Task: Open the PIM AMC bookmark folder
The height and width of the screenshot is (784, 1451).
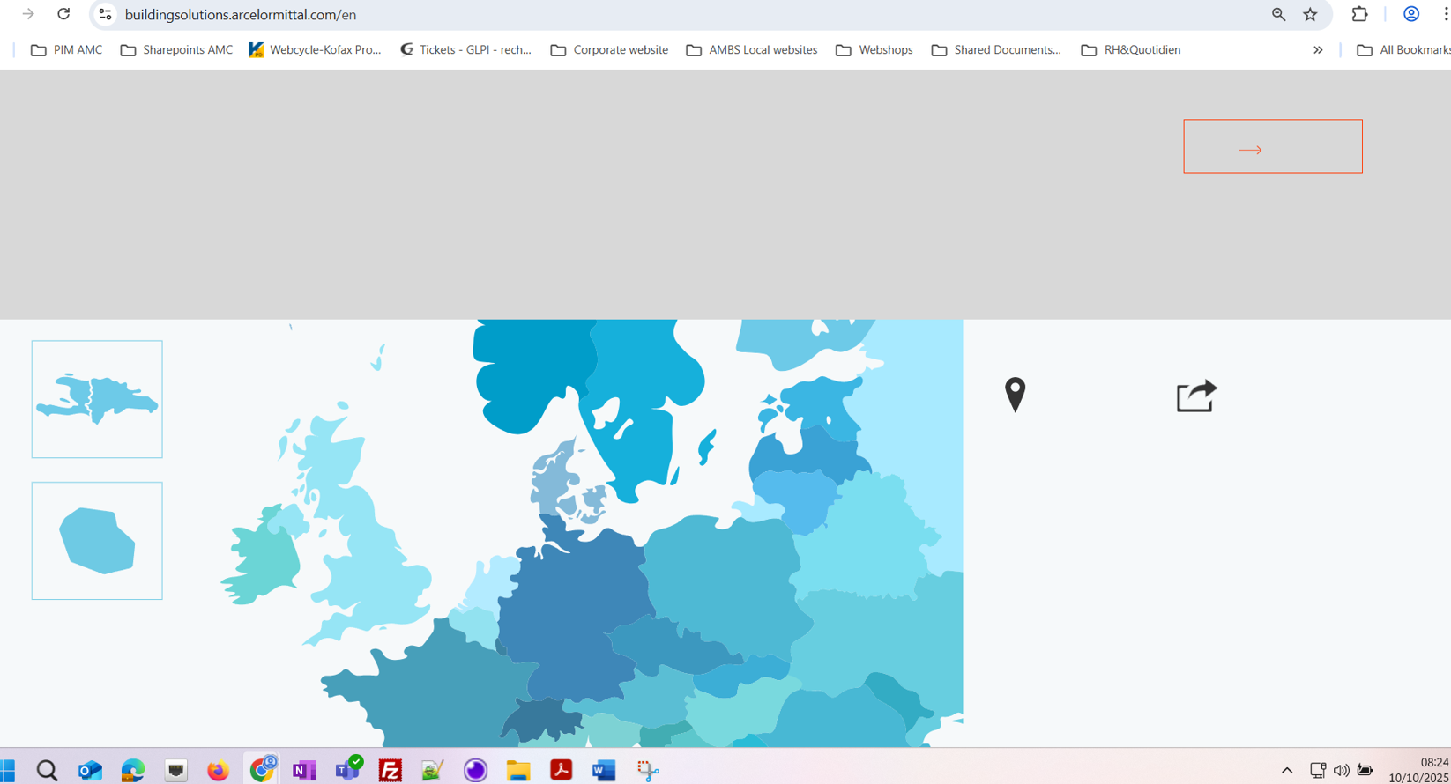Action: pos(67,50)
